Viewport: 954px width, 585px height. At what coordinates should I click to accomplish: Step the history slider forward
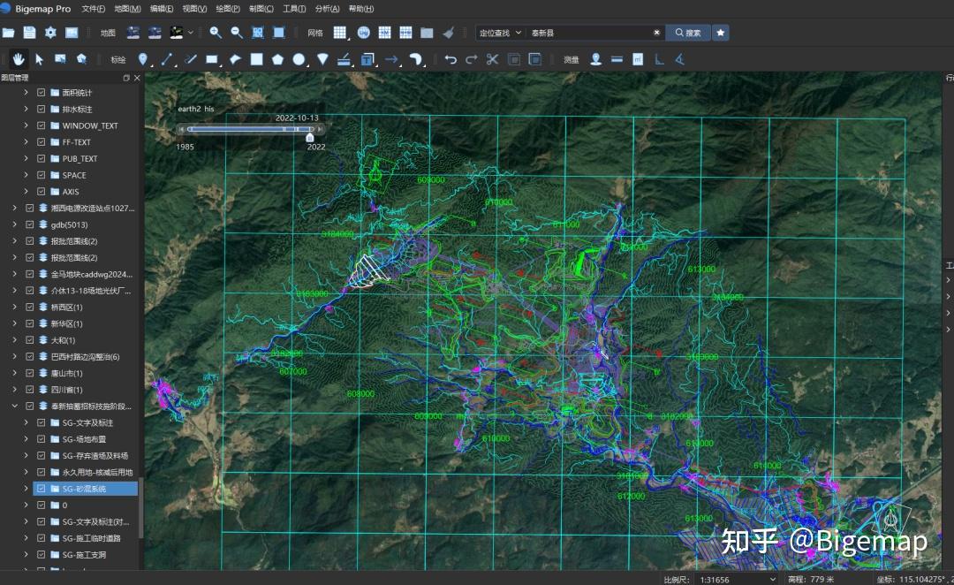coord(320,129)
